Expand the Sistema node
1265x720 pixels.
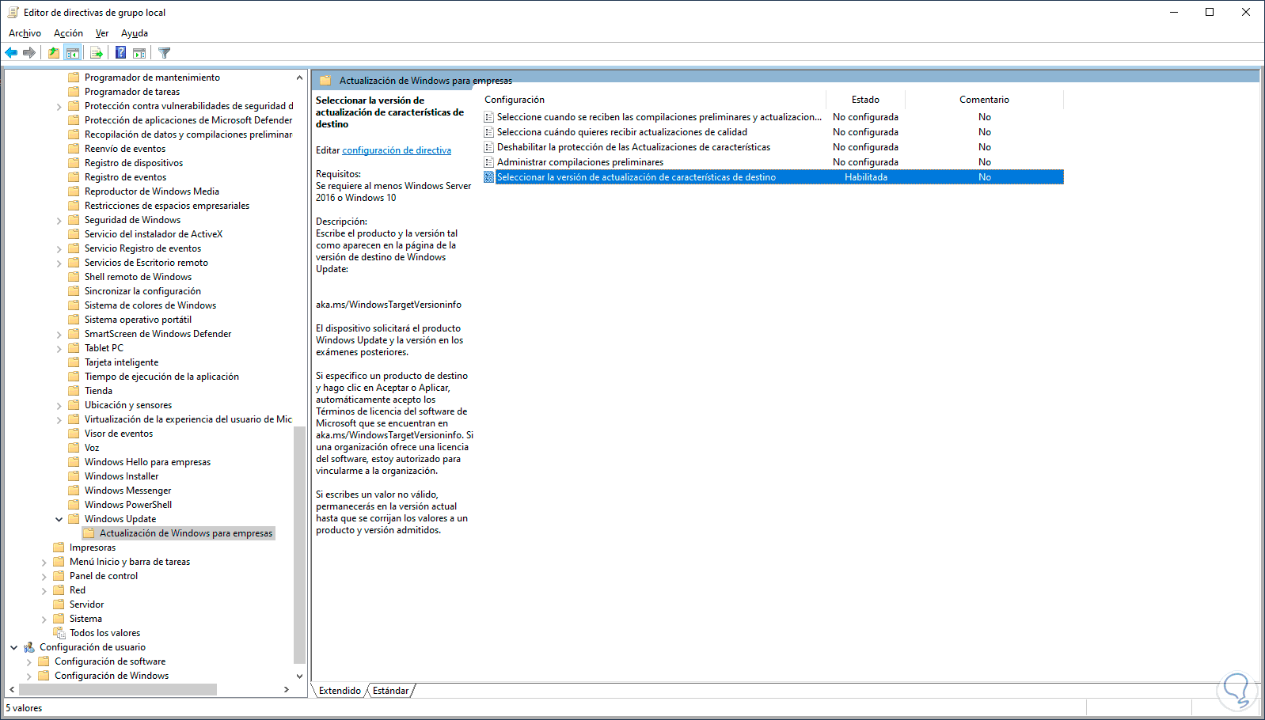pyautogui.click(x=44, y=620)
